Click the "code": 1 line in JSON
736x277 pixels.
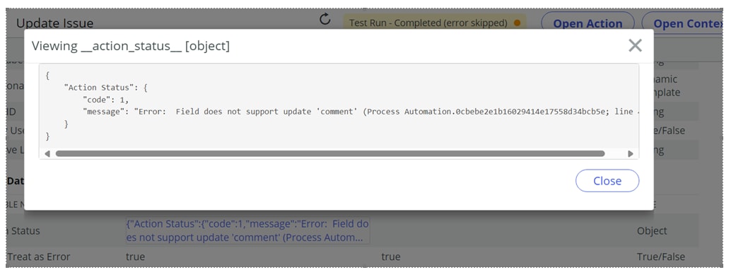click(105, 100)
